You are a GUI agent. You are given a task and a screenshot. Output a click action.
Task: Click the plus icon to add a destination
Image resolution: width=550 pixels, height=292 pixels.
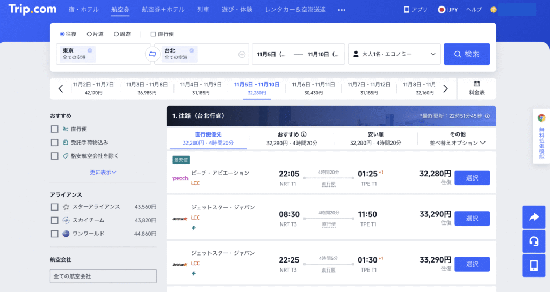(x=242, y=54)
